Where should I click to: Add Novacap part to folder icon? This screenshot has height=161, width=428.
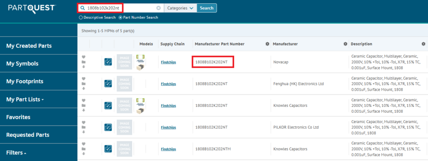(x=84, y=62)
